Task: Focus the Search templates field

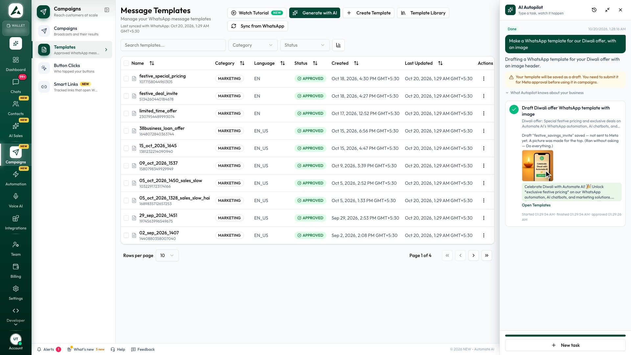Action: (173, 45)
